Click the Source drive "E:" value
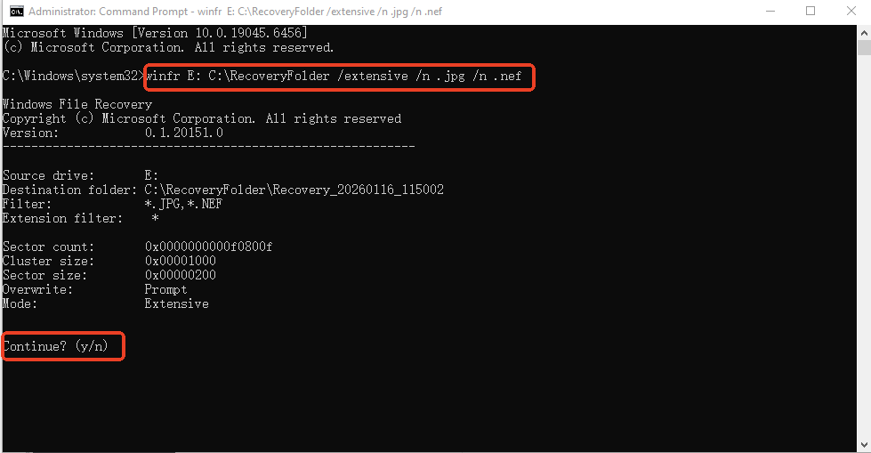The height and width of the screenshot is (453, 871). [x=151, y=175]
